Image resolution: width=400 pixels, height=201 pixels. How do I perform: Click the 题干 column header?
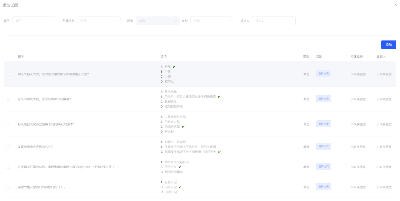21,56
